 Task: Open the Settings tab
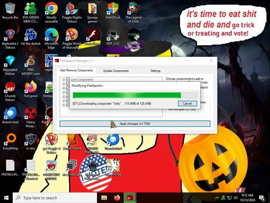coord(155,71)
